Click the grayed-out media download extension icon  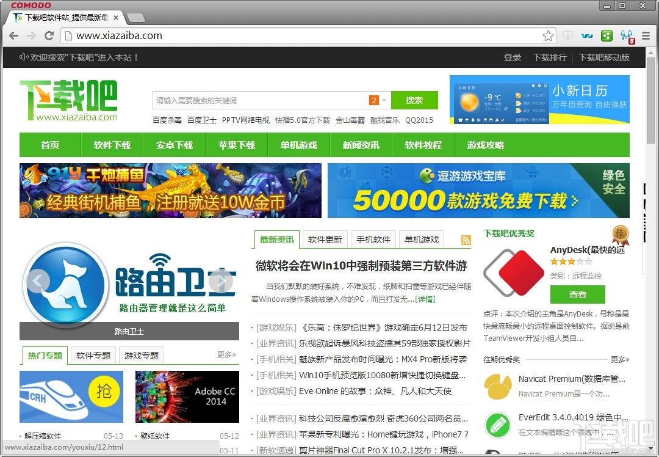pos(567,36)
